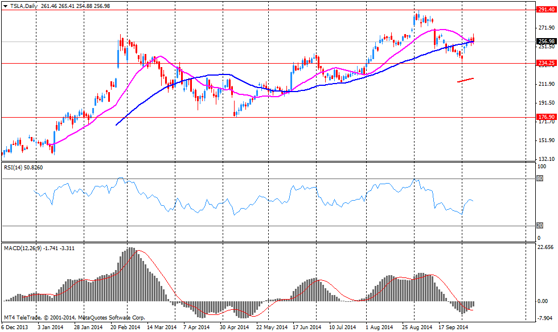Select the 176.90 support price label
Screen dimensions: 558x332
(546, 117)
